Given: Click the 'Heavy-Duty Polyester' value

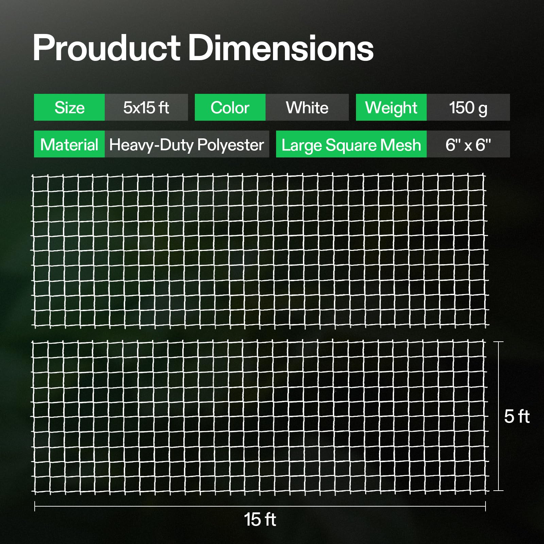Looking at the screenshot, I should (187, 144).
